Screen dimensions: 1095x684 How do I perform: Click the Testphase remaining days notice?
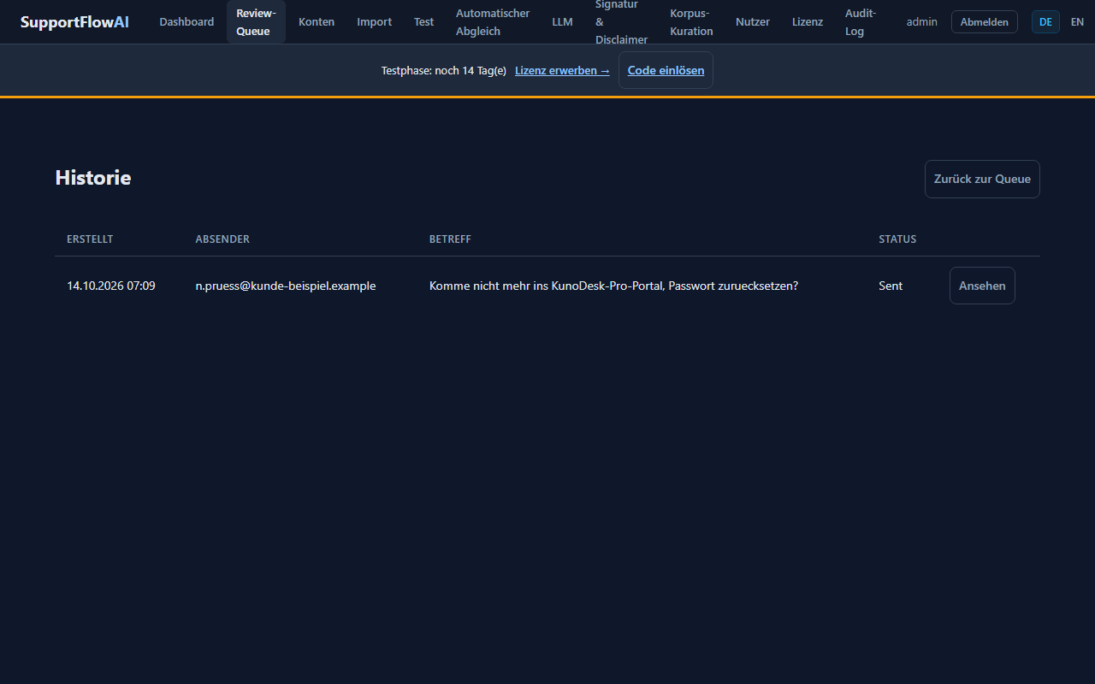[x=444, y=71]
